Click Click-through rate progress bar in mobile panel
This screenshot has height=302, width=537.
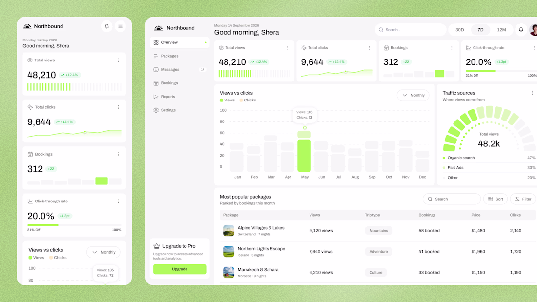tap(74, 225)
